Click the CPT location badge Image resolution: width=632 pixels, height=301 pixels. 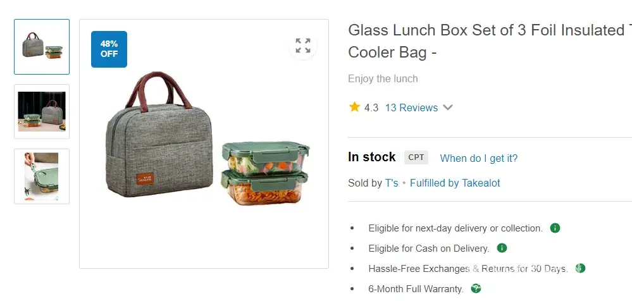coord(416,157)
